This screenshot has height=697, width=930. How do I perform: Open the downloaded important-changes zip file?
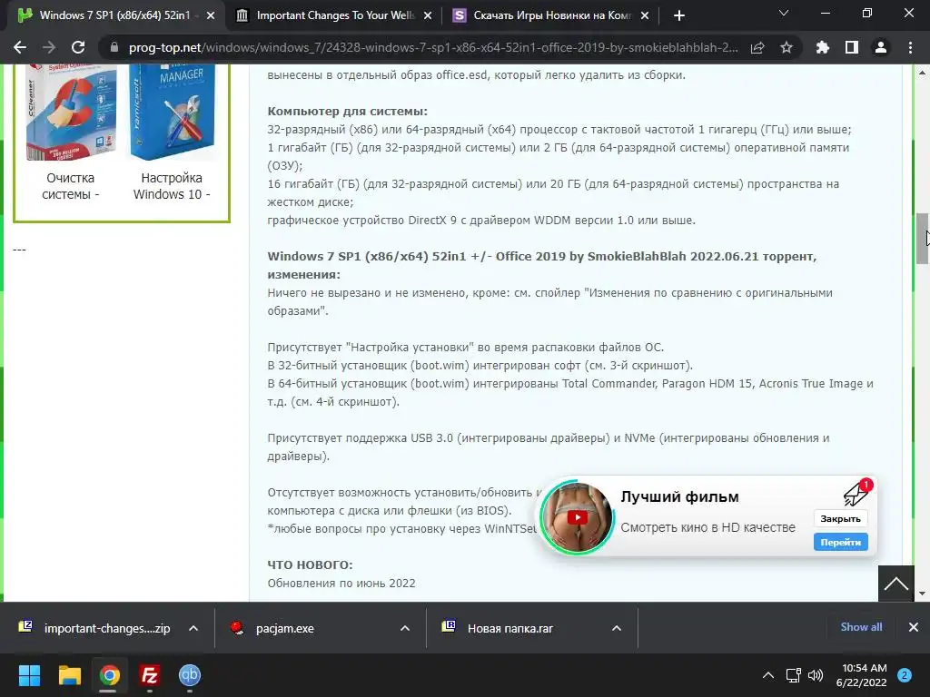click(x=94, y=628)
